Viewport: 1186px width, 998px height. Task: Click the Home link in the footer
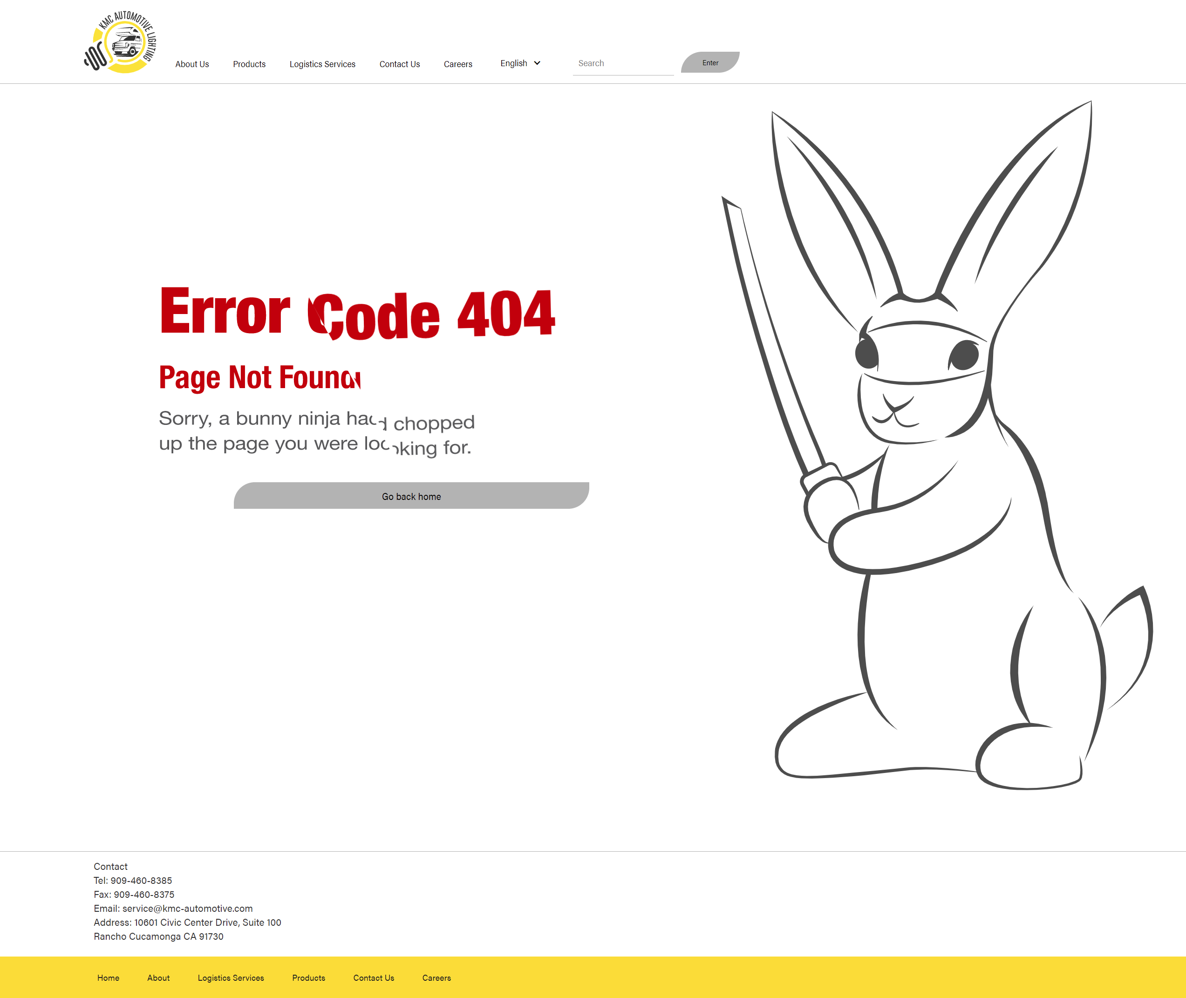(108, 977)
